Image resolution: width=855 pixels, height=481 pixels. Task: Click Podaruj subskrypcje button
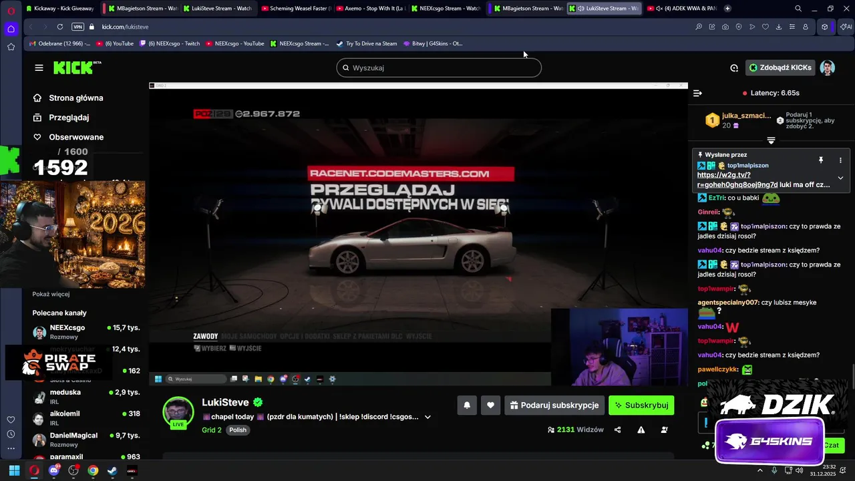pyautogui.click(x=554, y=405)
